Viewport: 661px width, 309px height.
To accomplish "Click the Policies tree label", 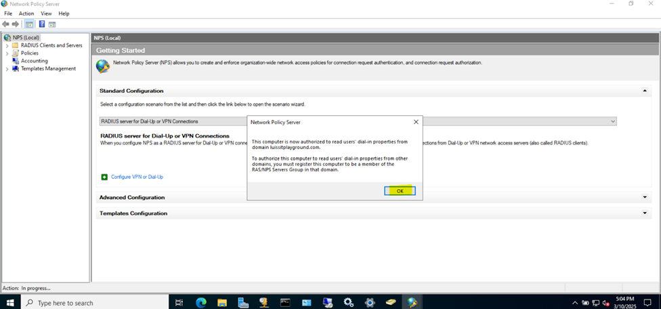I will click(x=30, y=53).
